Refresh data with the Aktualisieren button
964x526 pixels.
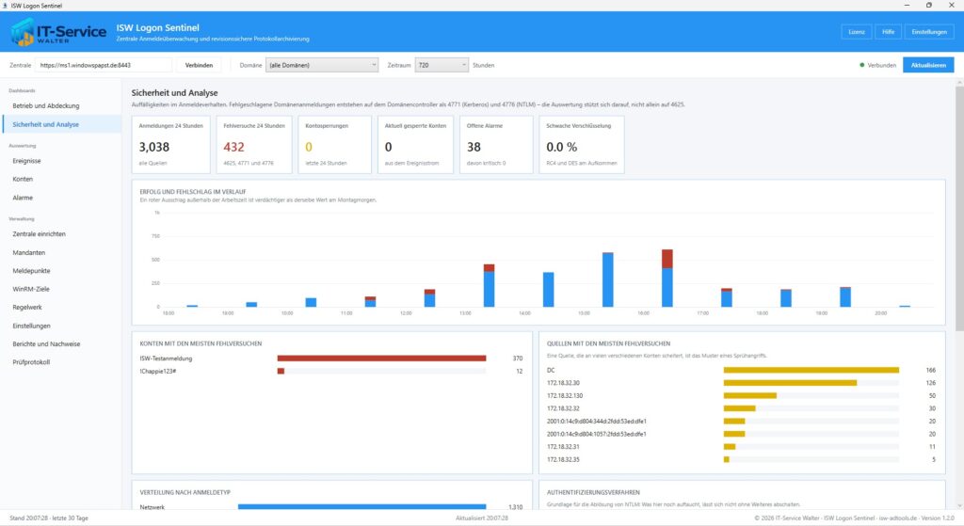tap(928, 65)
